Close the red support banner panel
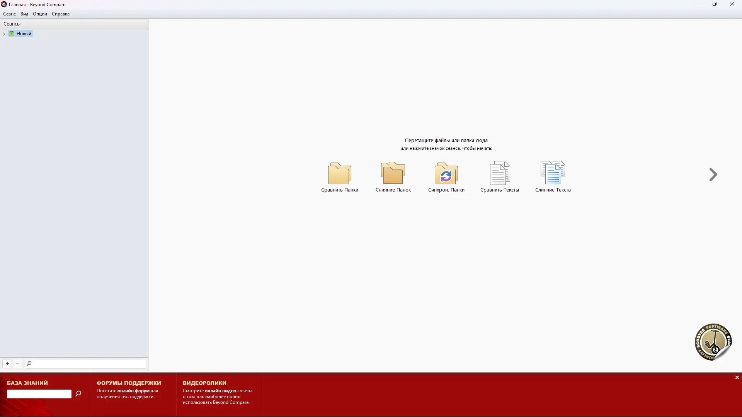This screenshot has height=417, width=742. pyautogui.click(x=737, y=378)
